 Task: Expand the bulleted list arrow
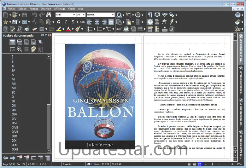click(x=94, y=29)
